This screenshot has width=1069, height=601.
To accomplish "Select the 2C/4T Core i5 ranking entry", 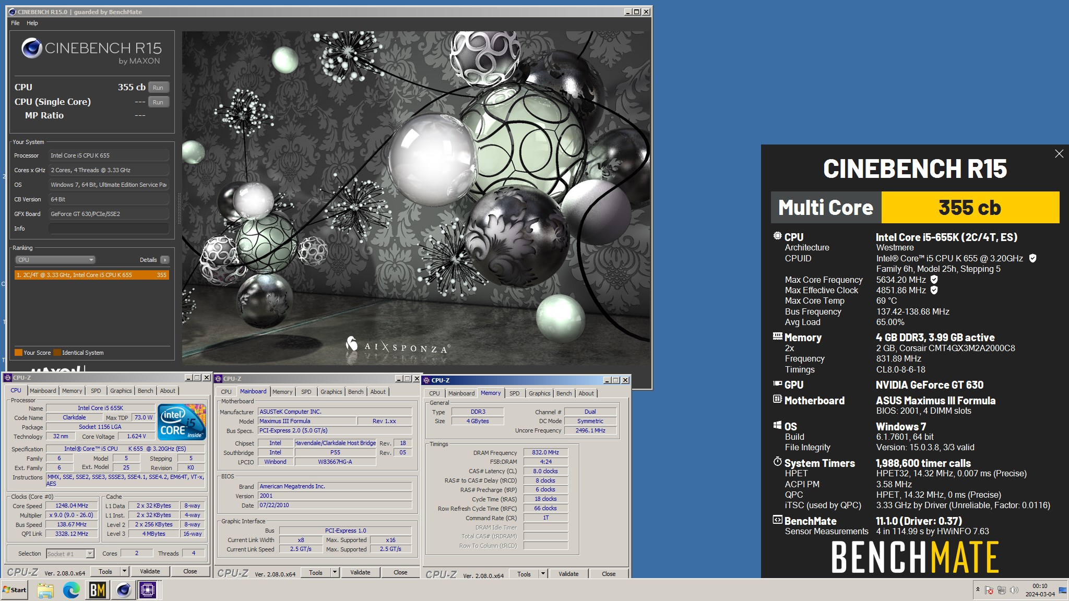I will pyautogui.click(x=92, y=275).
